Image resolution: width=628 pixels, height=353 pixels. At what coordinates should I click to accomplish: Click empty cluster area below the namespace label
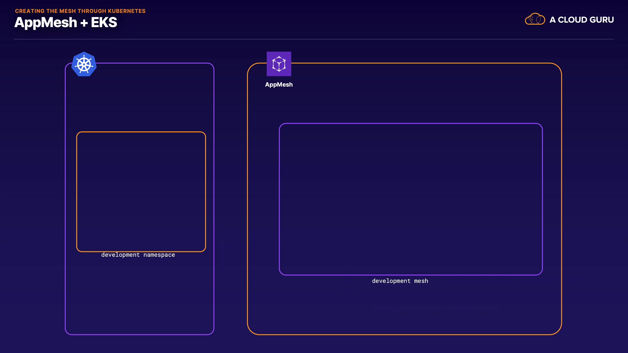click(x=139, y=296)
